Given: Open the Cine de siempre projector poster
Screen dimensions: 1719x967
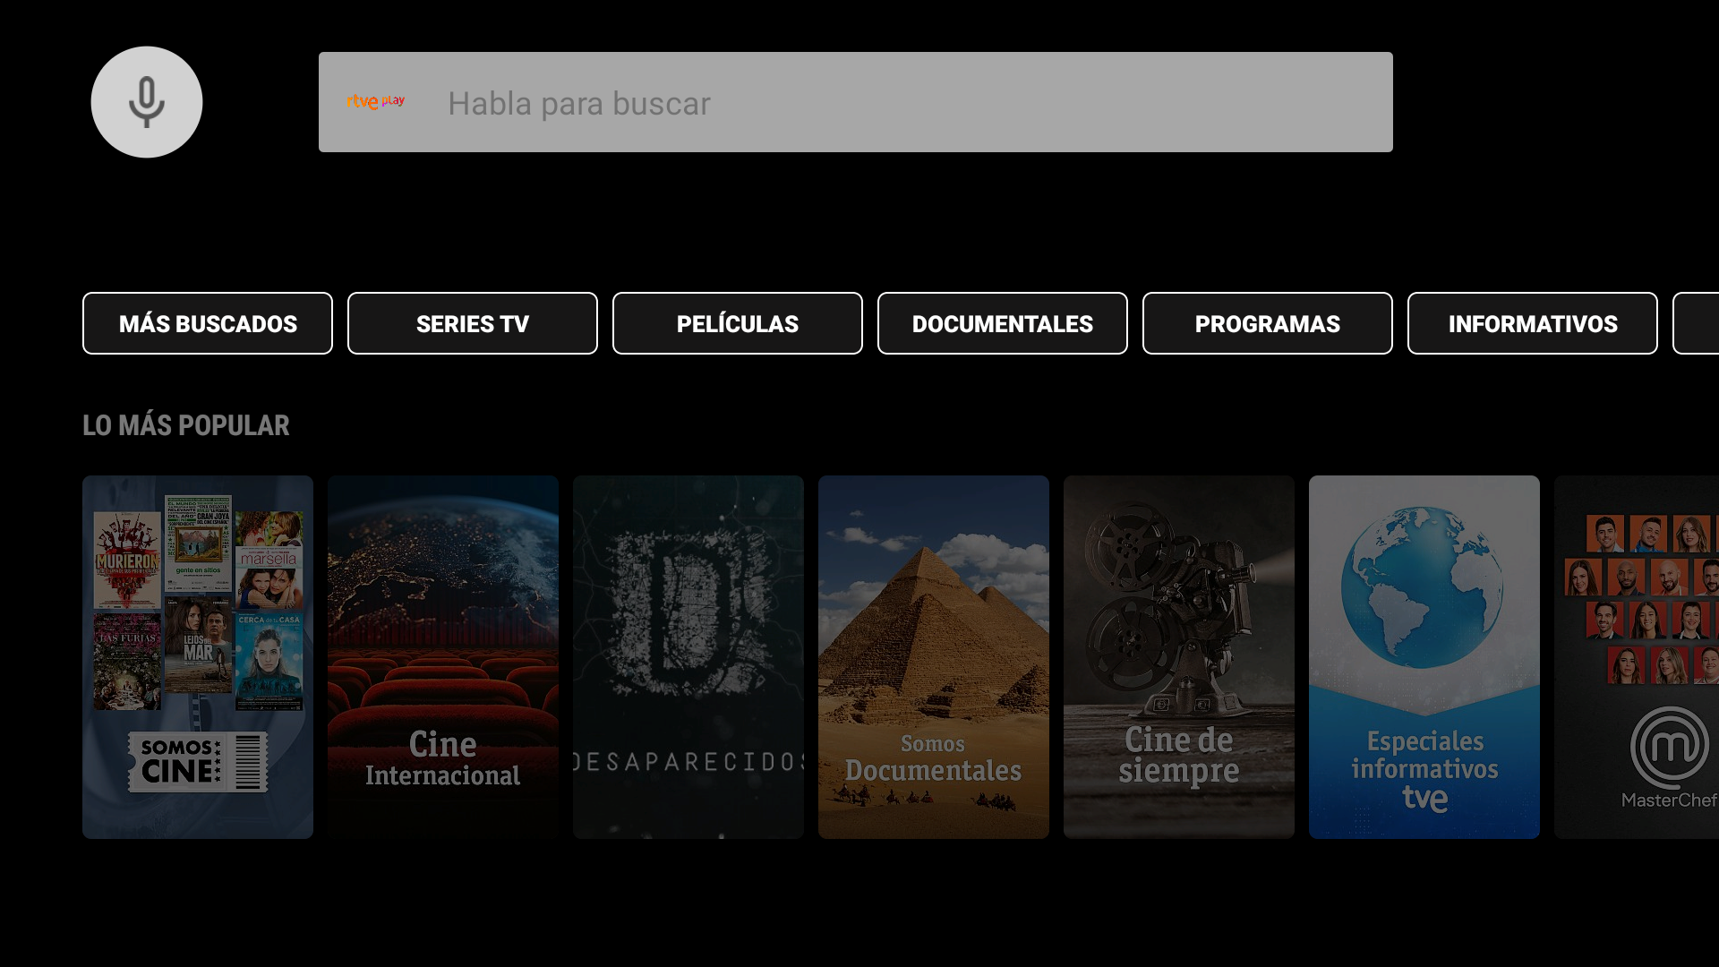Looking at the screenshot, I should [1179, 657].
